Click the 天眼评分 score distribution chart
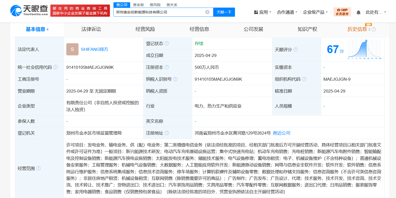Image resolution: width=396 pixels, height=198 pixels. point(365,50)
